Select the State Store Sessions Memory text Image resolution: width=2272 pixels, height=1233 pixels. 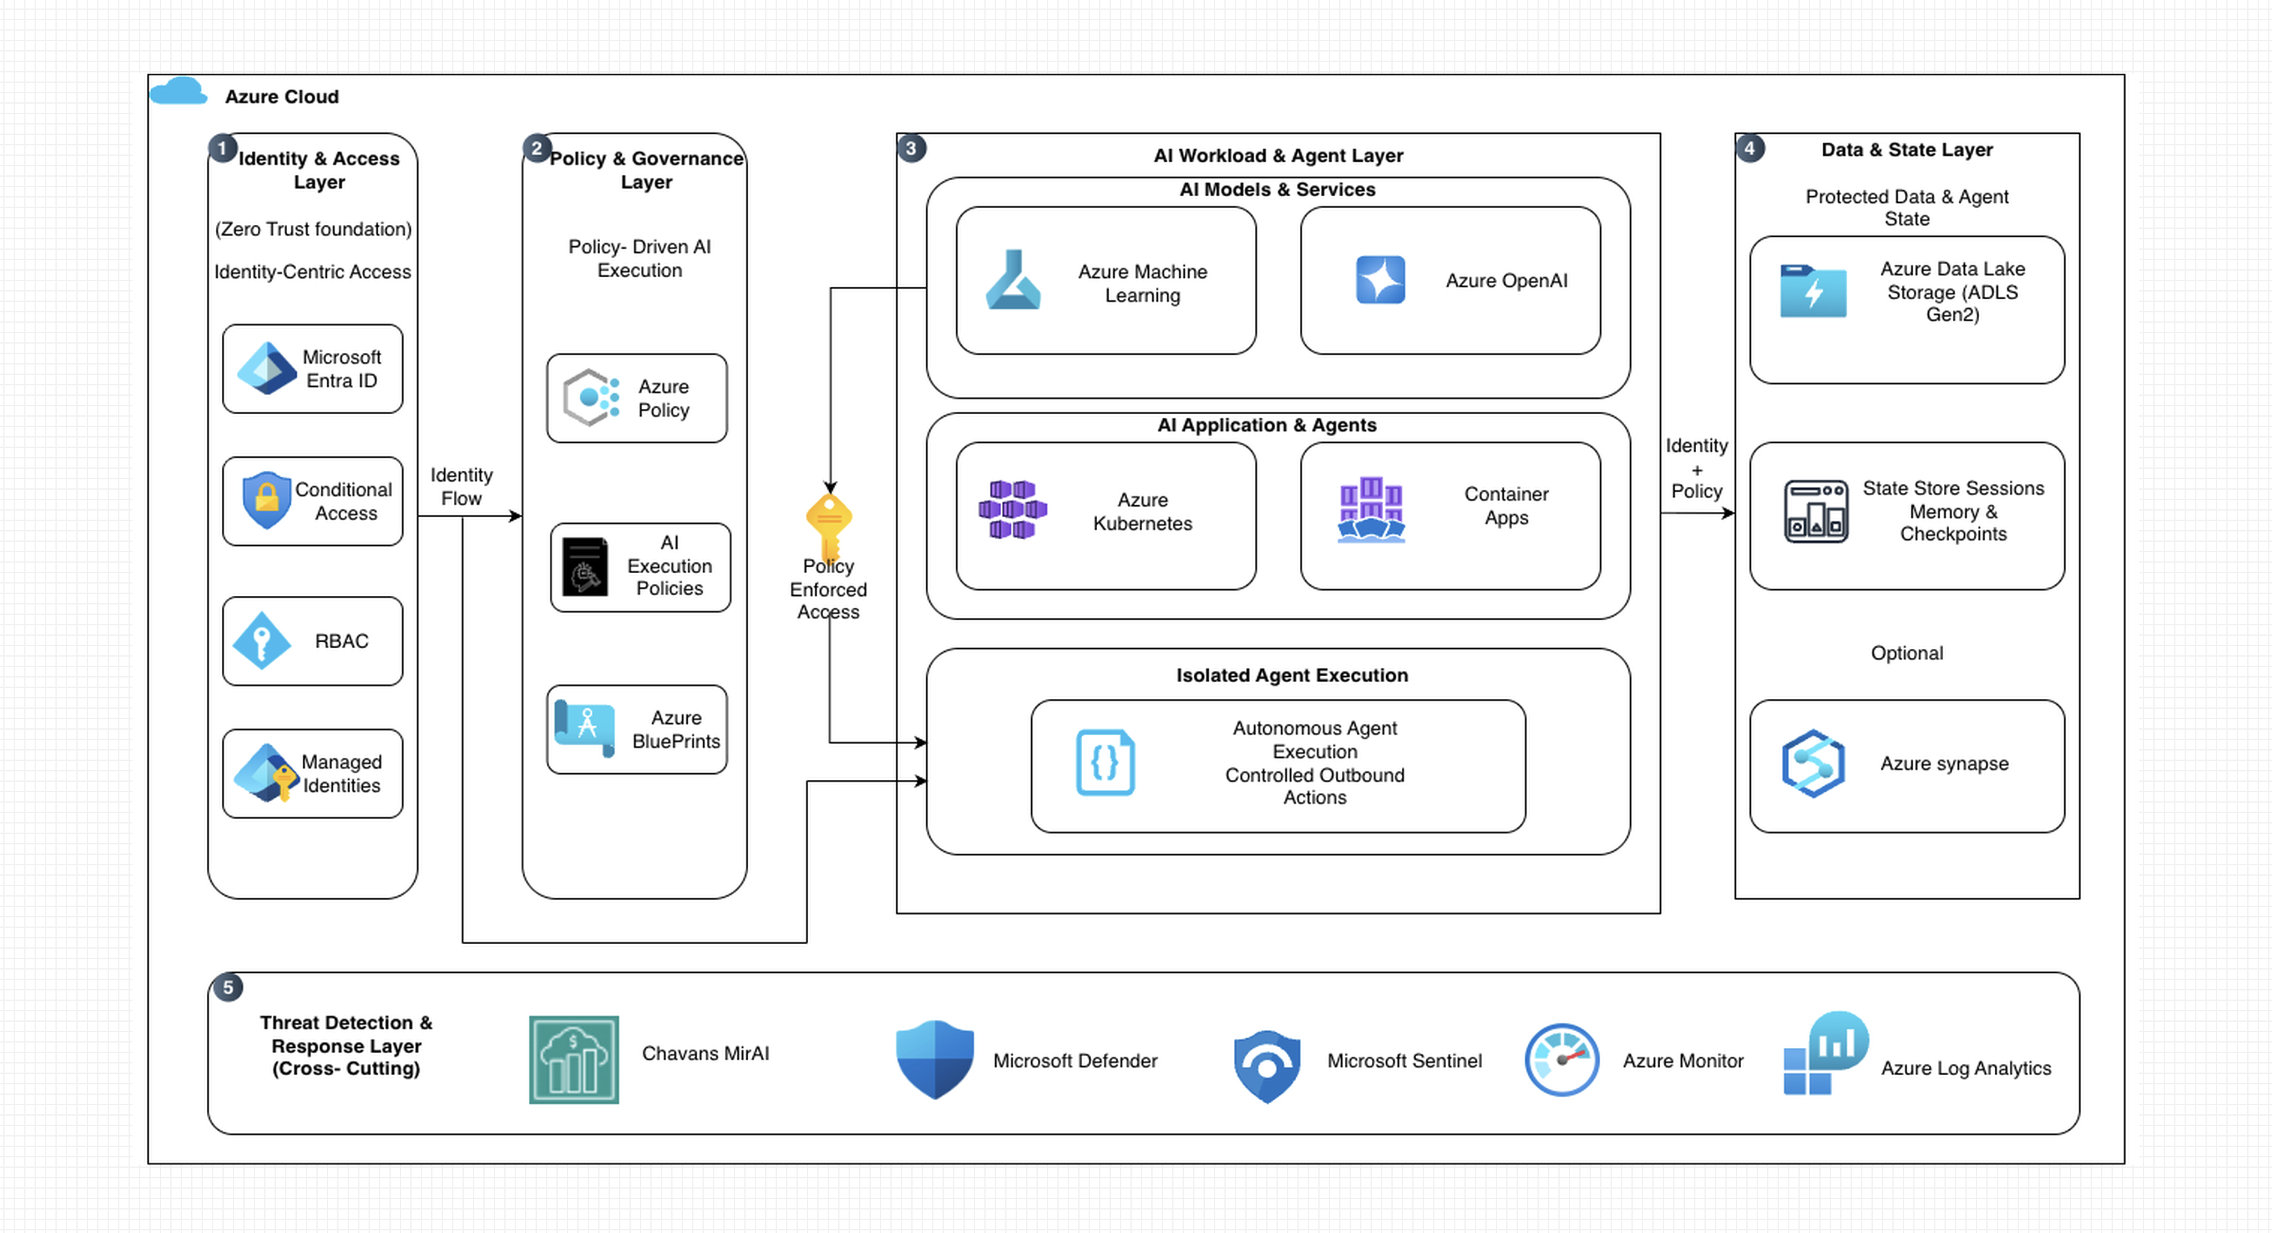click(x=1953, y=511)
